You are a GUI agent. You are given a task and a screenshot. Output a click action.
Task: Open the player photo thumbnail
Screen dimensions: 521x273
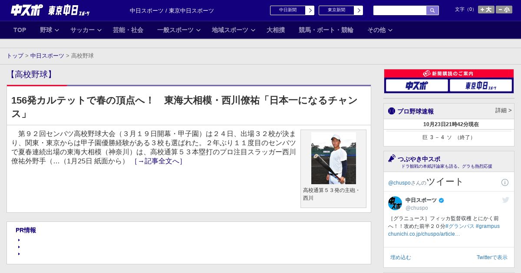[x=333, y=158]
